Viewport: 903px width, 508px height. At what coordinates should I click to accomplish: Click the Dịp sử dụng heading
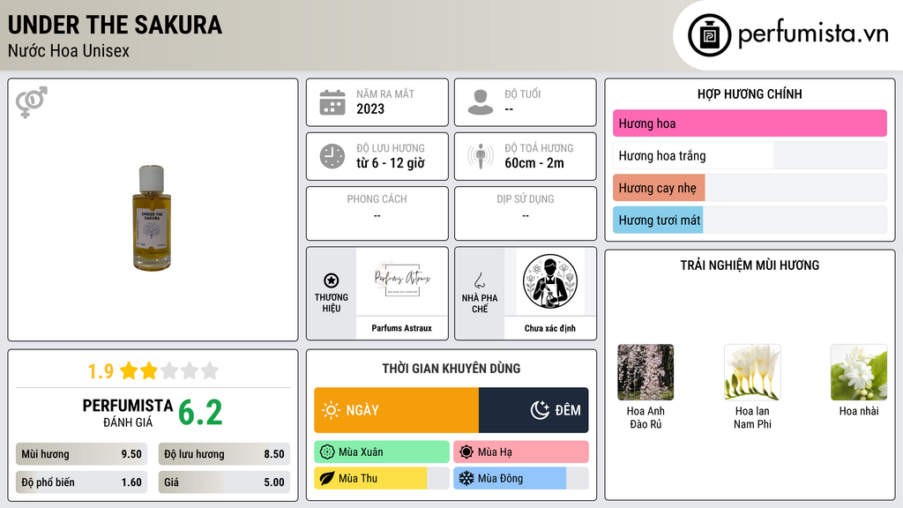click(526, 198)
